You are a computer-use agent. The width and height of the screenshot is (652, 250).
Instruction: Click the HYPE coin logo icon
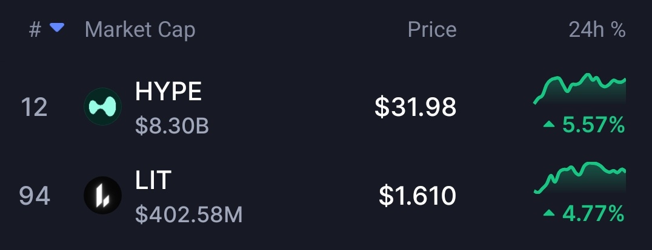(102, 107)
